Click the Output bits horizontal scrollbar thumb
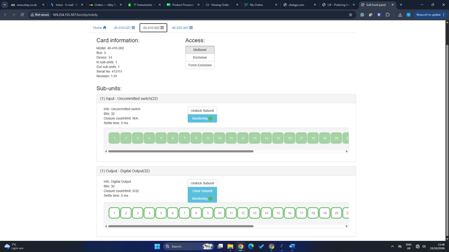 [x=181, y=226]
